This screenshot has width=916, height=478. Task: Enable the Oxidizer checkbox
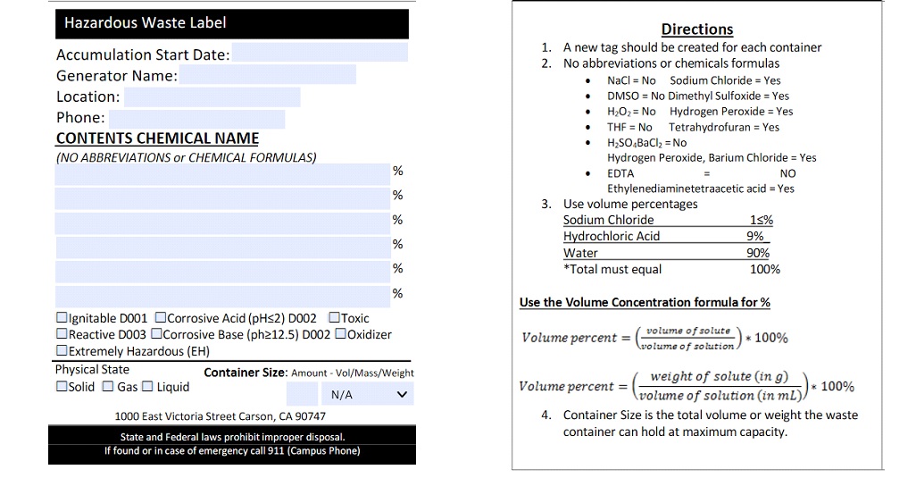coord(340,333)
